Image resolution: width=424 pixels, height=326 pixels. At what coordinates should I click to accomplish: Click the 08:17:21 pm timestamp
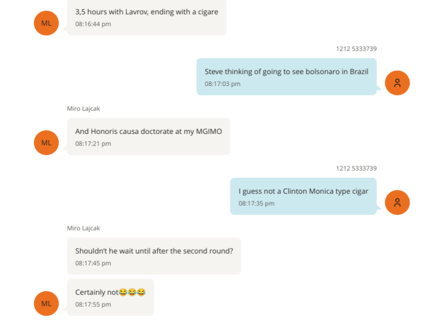93,144
